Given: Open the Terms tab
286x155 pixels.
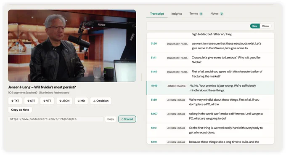Looking at the screenshot, I should point(196,14).
